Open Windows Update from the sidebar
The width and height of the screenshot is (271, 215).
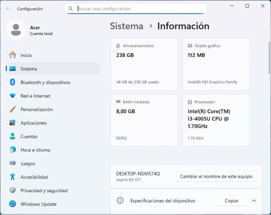point(53,204)
